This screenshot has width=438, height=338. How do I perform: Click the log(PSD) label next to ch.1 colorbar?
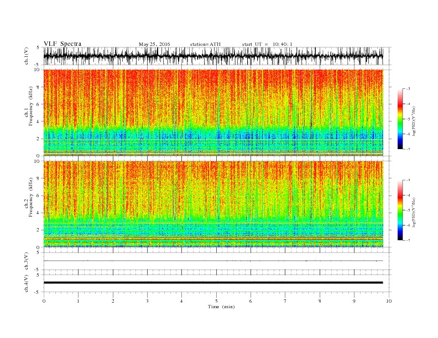pos(414,120)
